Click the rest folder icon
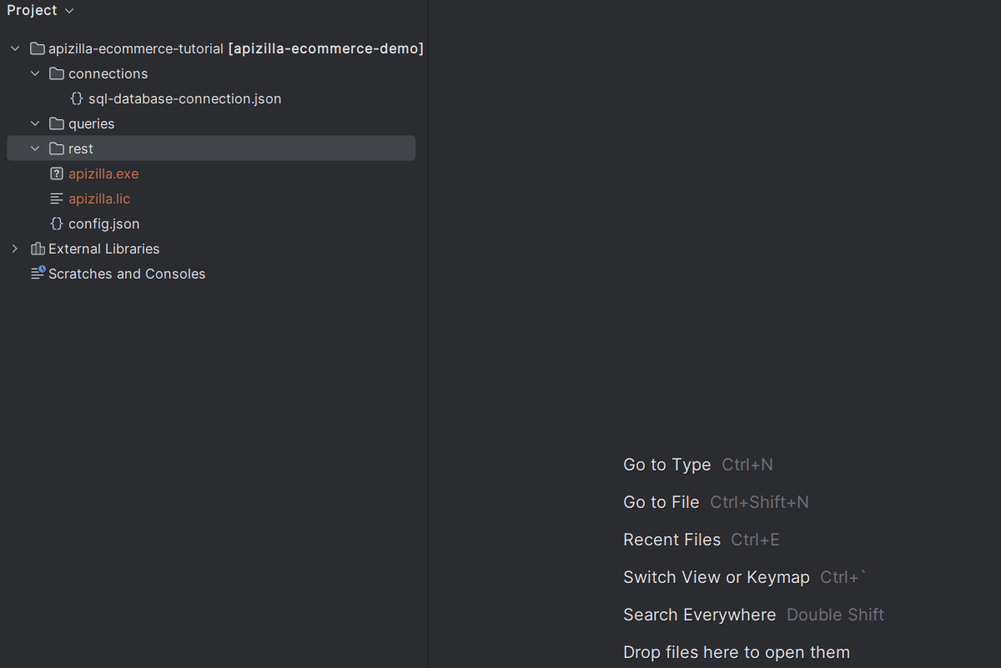Screen dimensions: 1001x668 point(57,148)
